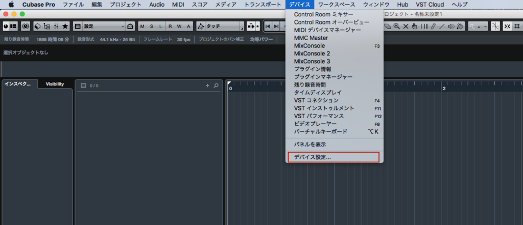The width and height of the screenshot is (523, 225).
Task: Toggle Constrain Delay Compensation icon
Action: click(x=26, y=26)
